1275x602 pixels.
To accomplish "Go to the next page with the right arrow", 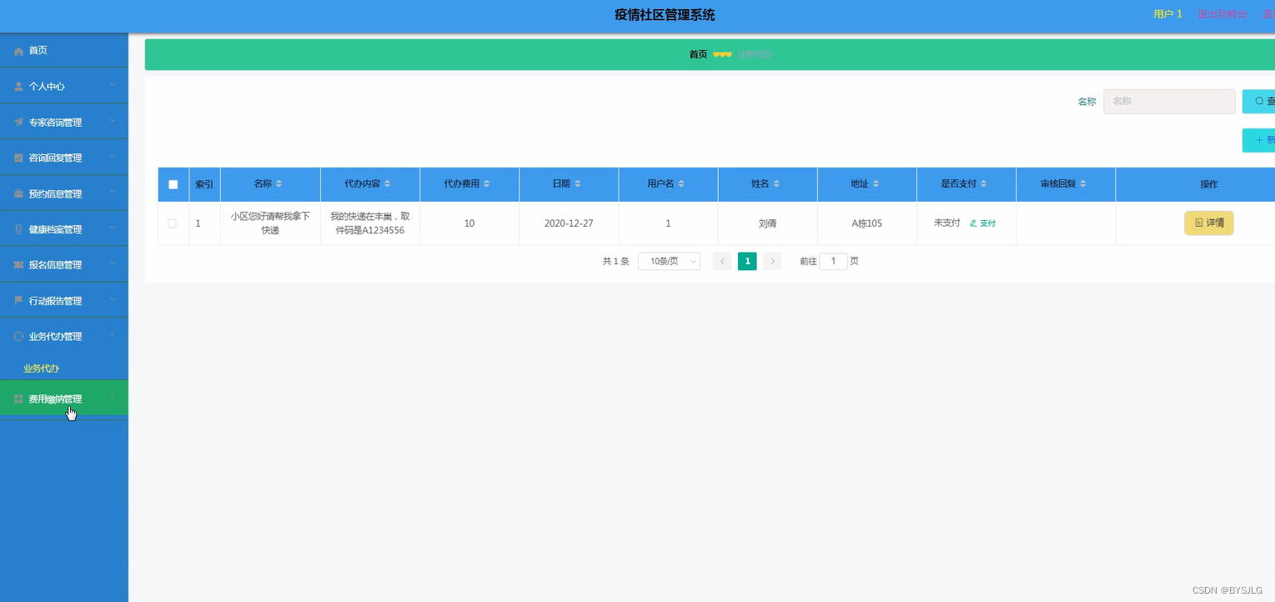I will click(x=772, y=262).
